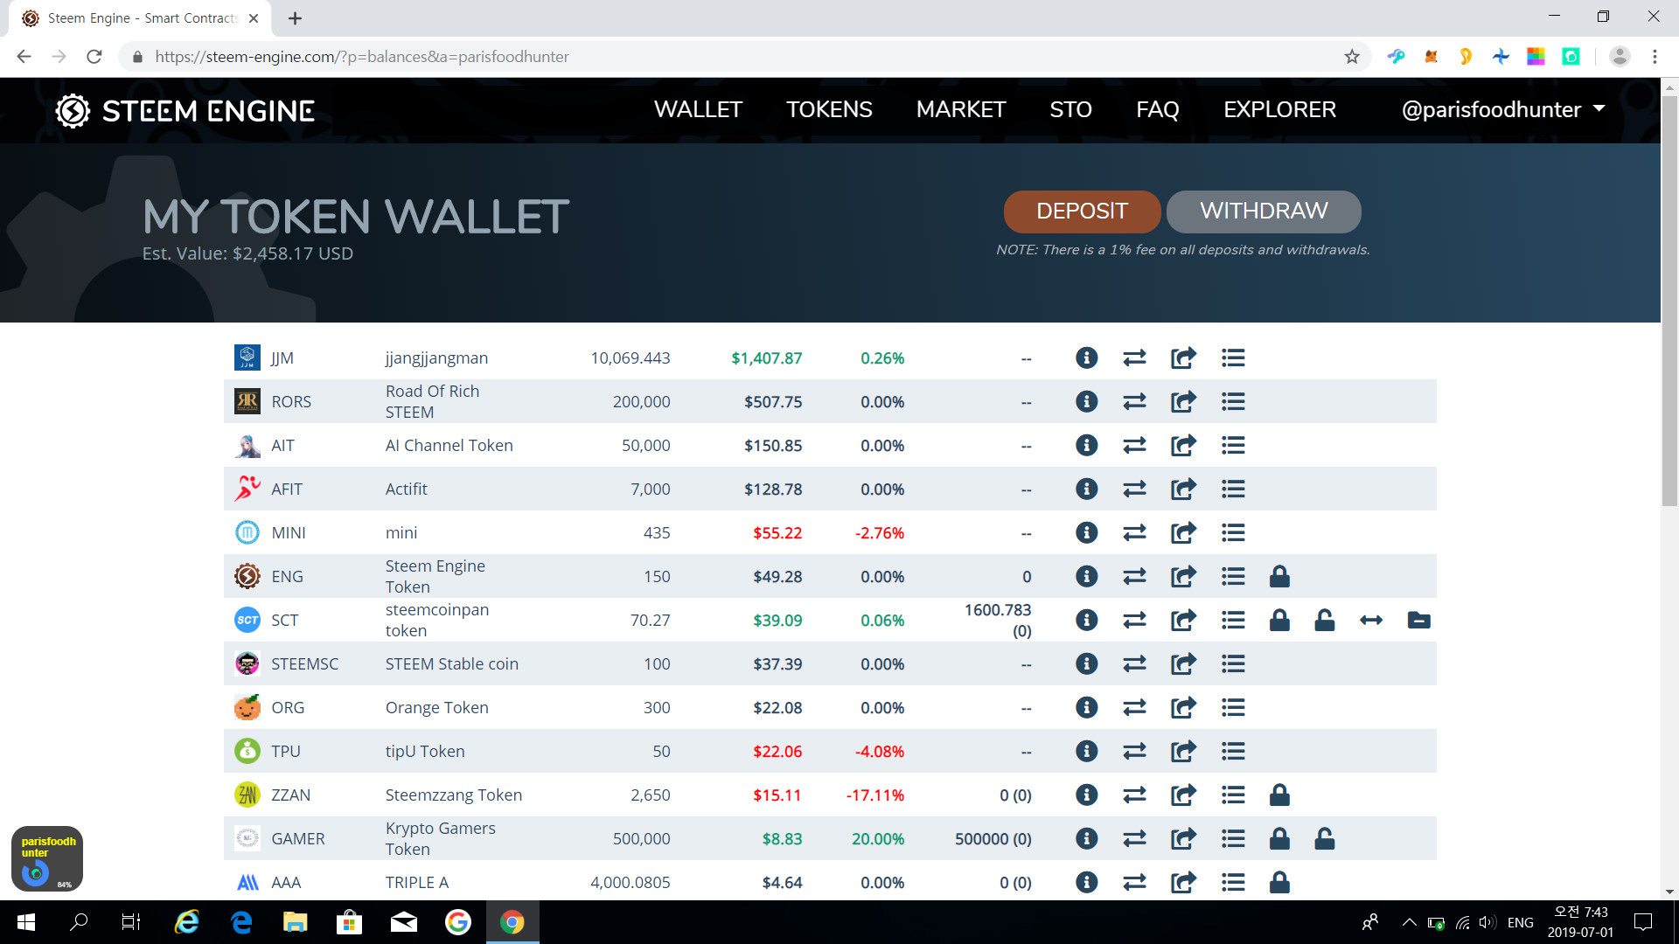Open the history list icon for AFIT
This screenshot has width=1679, height=944.
tap(1233, 489)
